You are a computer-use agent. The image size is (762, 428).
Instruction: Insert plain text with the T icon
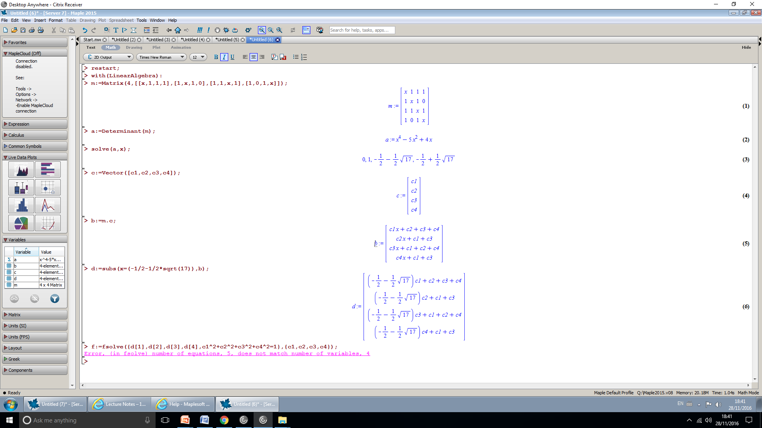tap(116, 30)
